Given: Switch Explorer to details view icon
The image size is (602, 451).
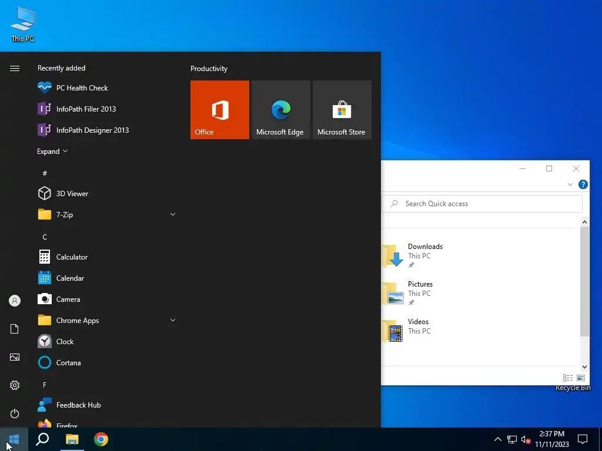Looking at the screenshot, I should [x=568, y=378].
